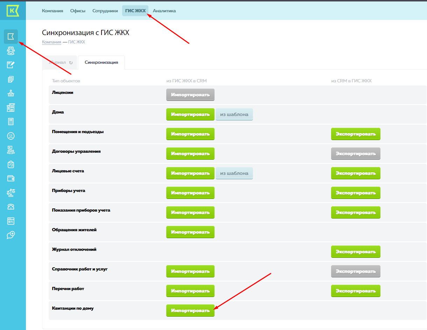Open the justice scales sidebar icon

coord(11,192)
